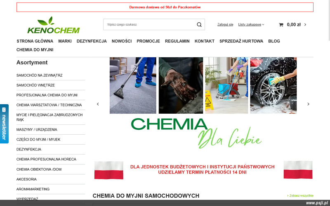Click the Zaloguj się link

tap(225, 25)
